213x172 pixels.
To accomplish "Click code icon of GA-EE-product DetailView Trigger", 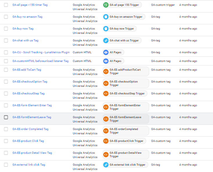I will (x=106, y=155).
